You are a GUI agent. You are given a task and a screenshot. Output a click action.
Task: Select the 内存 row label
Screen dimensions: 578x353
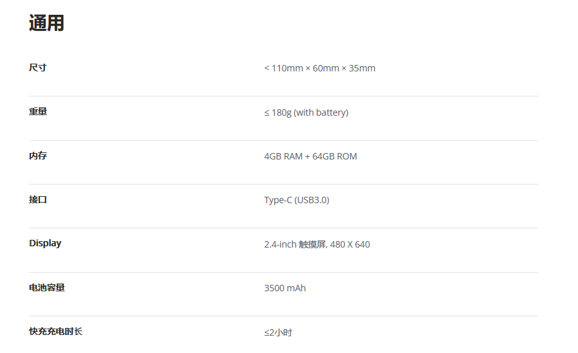37,156
